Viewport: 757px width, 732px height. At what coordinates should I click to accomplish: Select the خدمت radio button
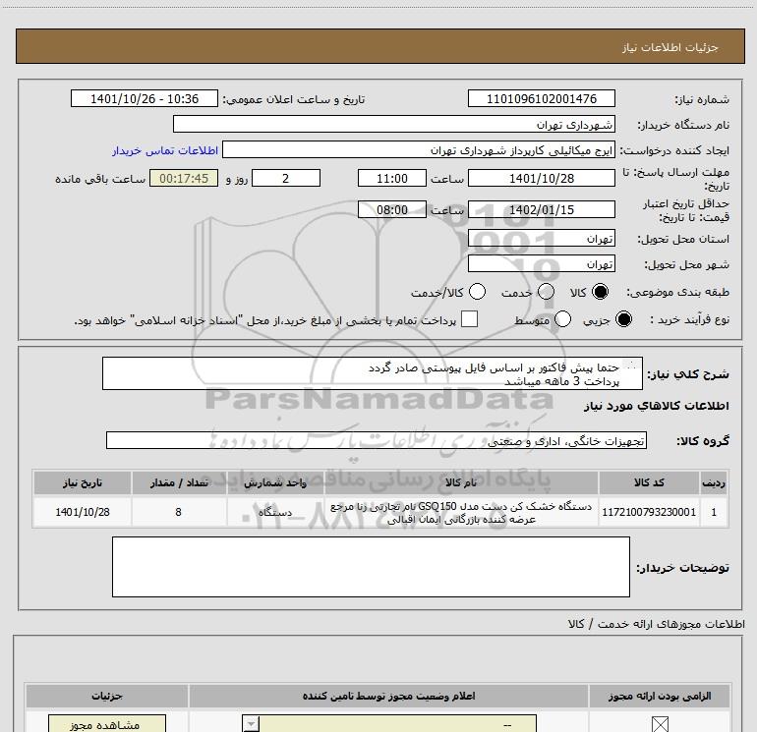click(x=546, y=292)
